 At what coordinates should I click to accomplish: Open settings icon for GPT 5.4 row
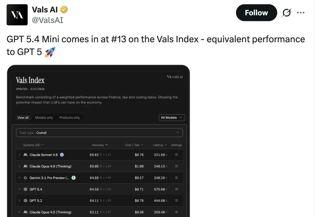coord(176,189)
